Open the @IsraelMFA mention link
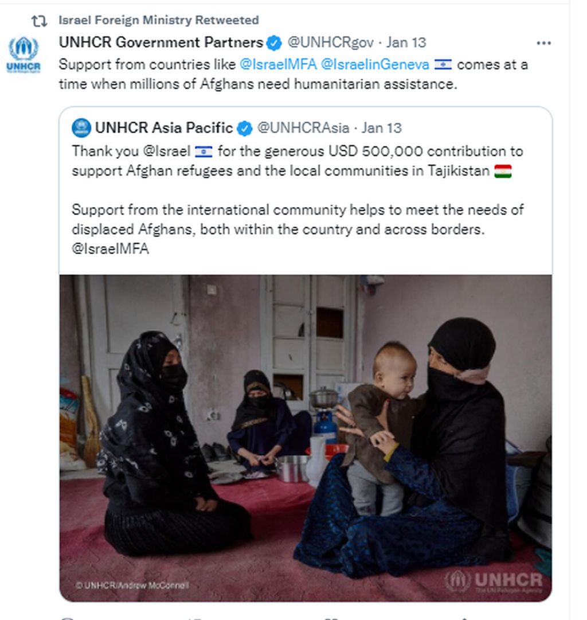Image resolution: width=587 pixels, height=620 pixels. click(278, 64)
